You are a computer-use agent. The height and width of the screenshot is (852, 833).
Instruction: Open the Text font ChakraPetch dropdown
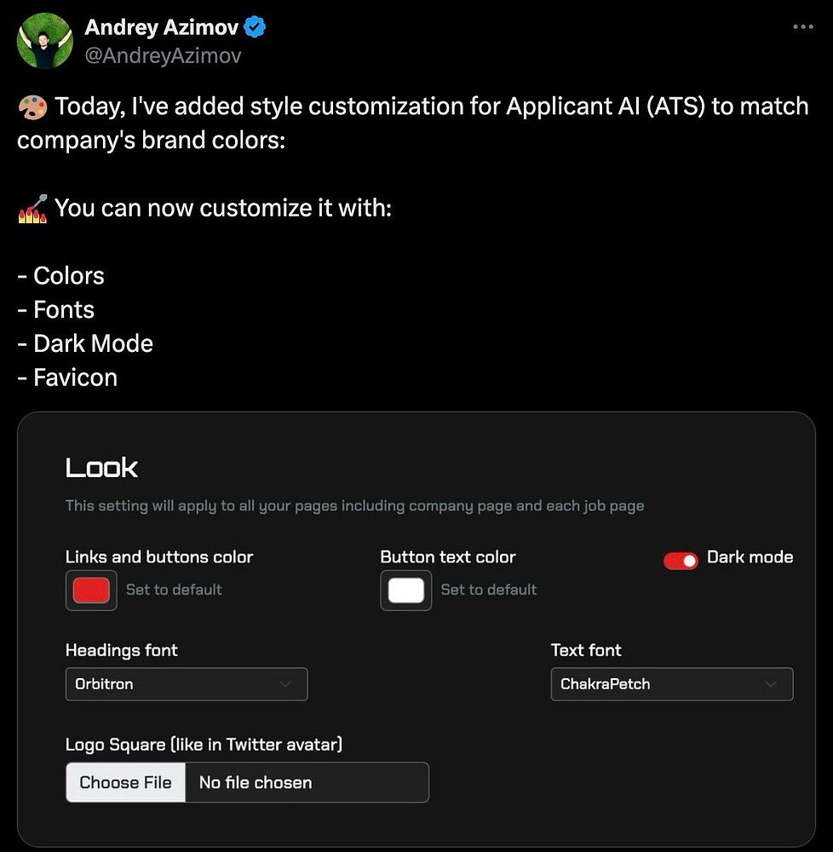672,684
